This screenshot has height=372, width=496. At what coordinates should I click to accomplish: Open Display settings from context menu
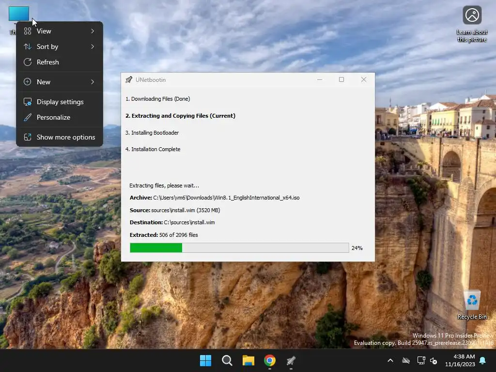tap(60, 102)
